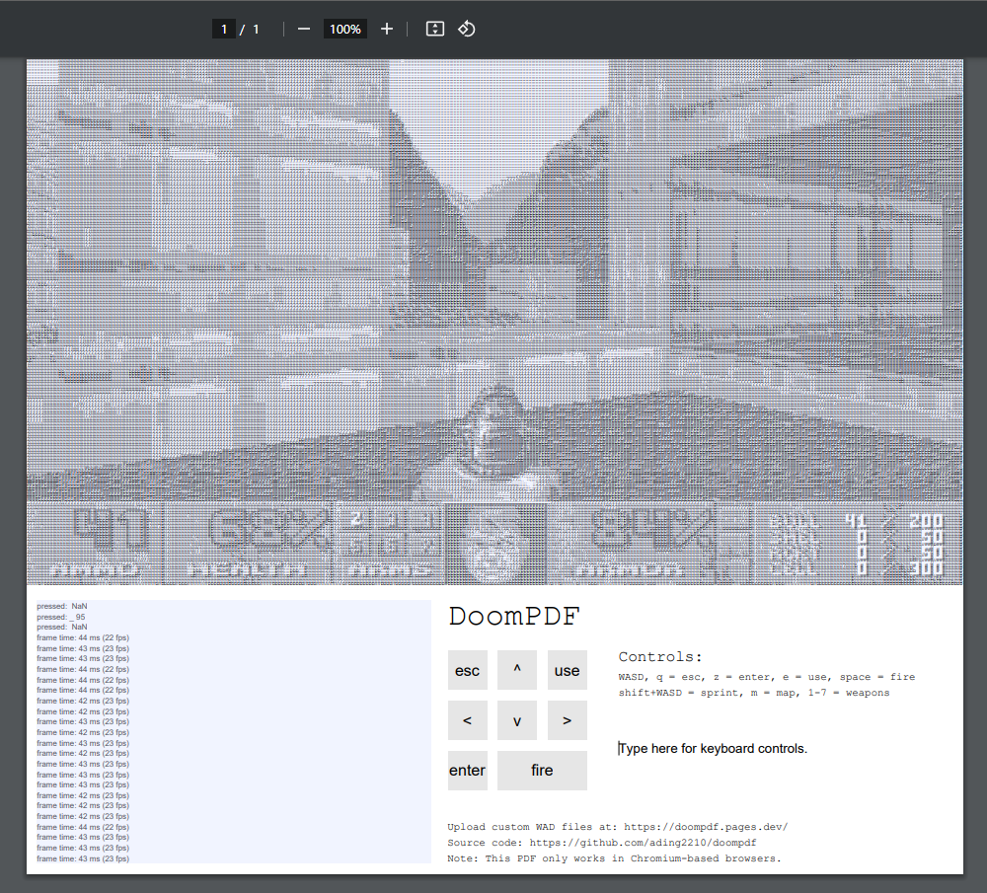987x893 pixels.
Task: Click the fit to page icon
Action: (435, 29)
